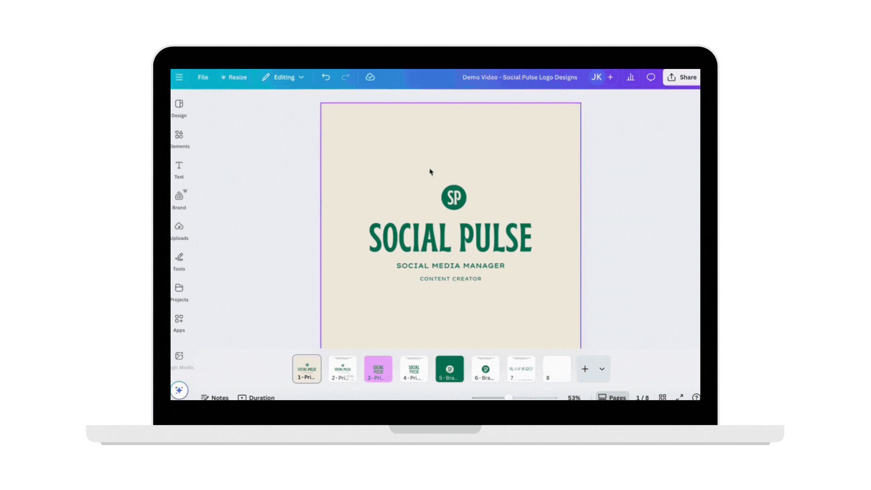Expand the add page options chevron
This screenshot has width=871, height=490.
[x=602, y=369]
